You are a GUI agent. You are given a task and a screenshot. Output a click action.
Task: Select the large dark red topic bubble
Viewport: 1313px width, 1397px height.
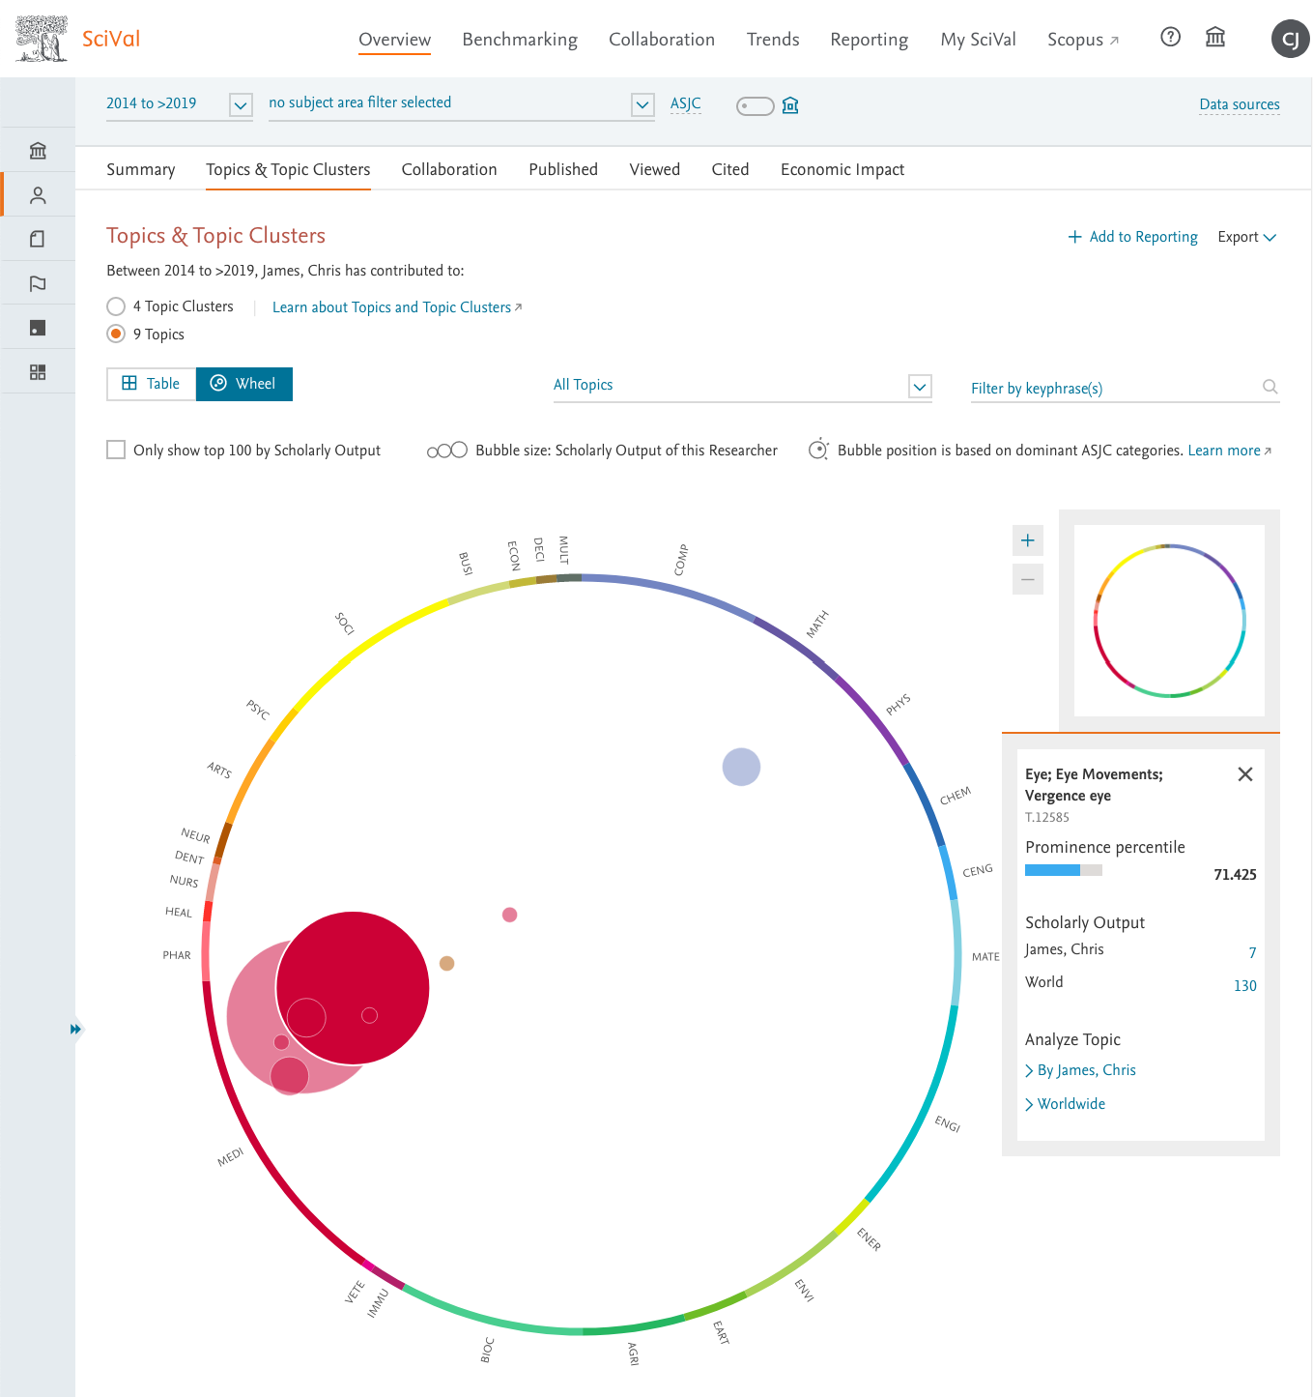coord(353,987)
